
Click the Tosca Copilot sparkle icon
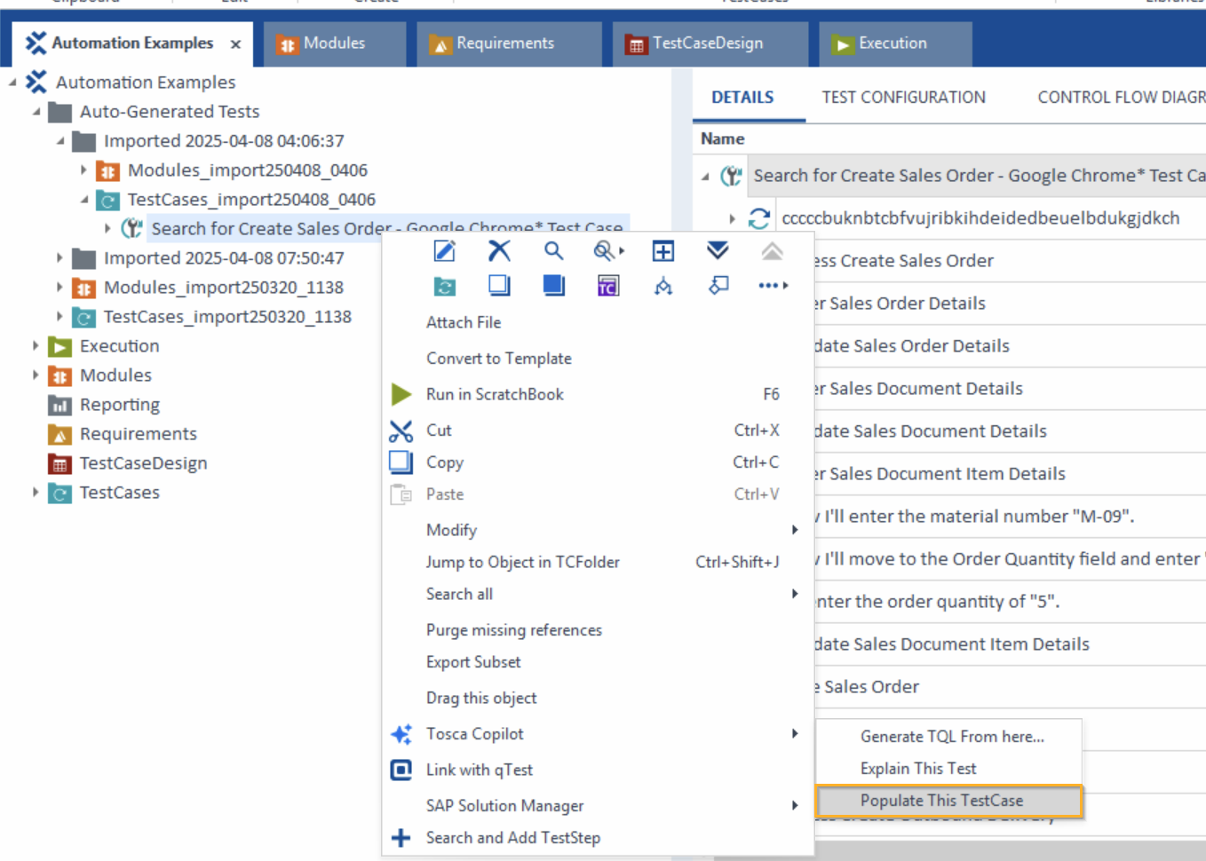click(401, 734)
